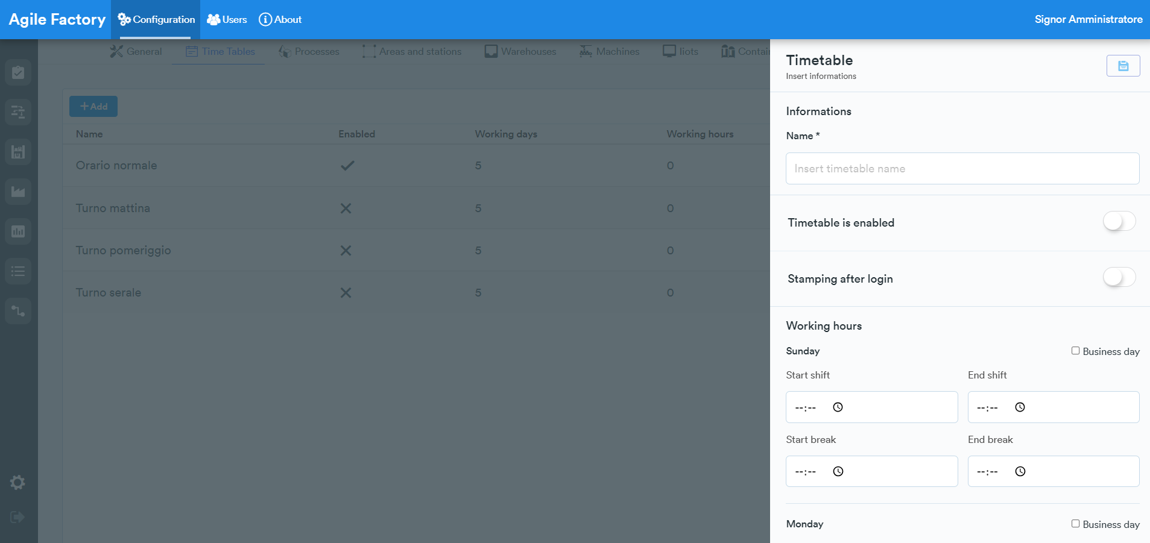Image resolution: width=1150 pixels, height=543 pixels.
Task: Switch to the Machines tab
Action: coord(609,52)
